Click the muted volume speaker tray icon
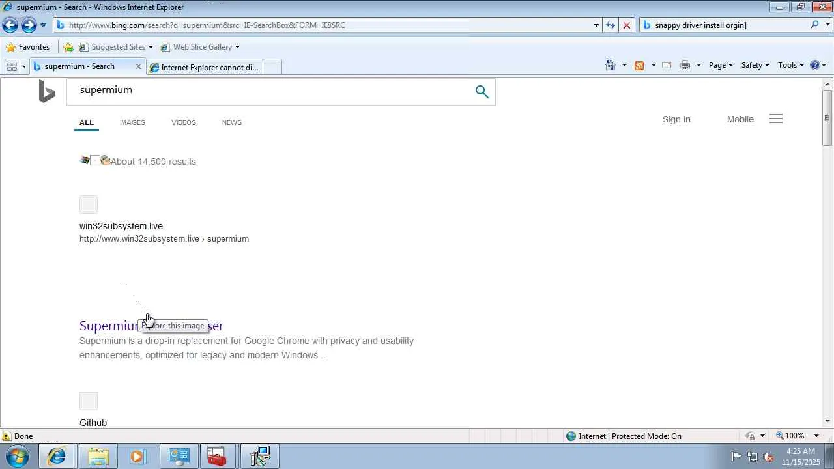 (768, 457)
